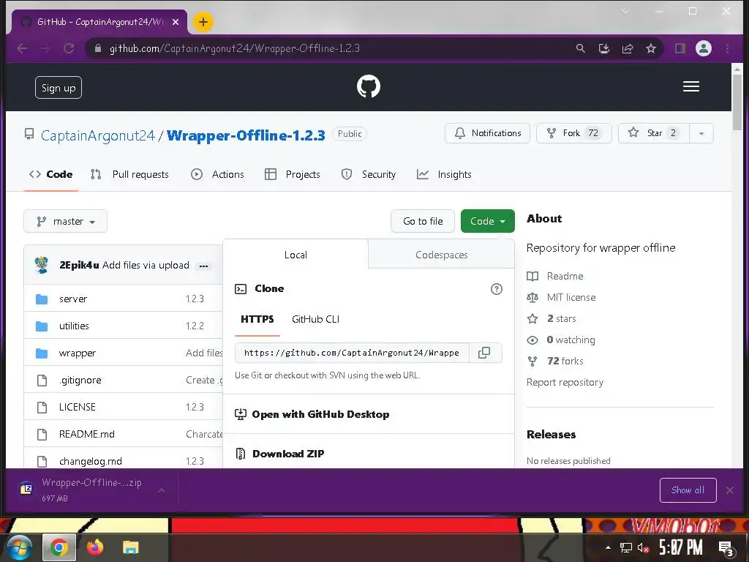Show all downloads
749x562 pixels.
[688, 490]
